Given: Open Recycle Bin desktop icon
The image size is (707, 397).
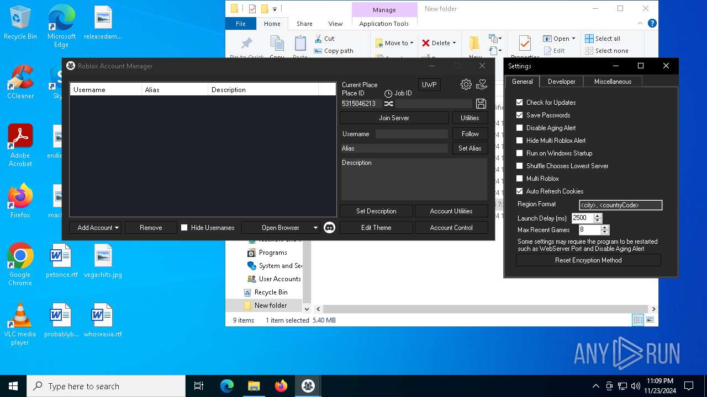Looking at the screenshot, I should click(20, 23).
